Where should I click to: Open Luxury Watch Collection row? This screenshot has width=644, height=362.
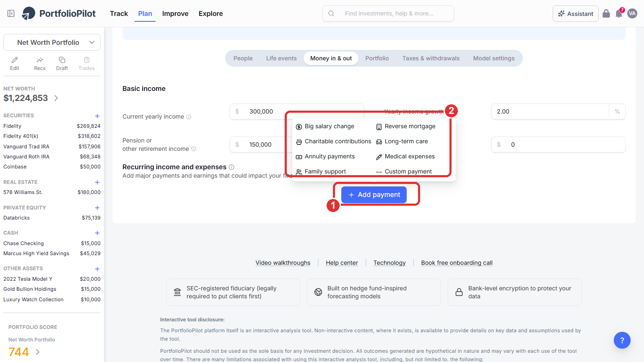coord(52,300)
